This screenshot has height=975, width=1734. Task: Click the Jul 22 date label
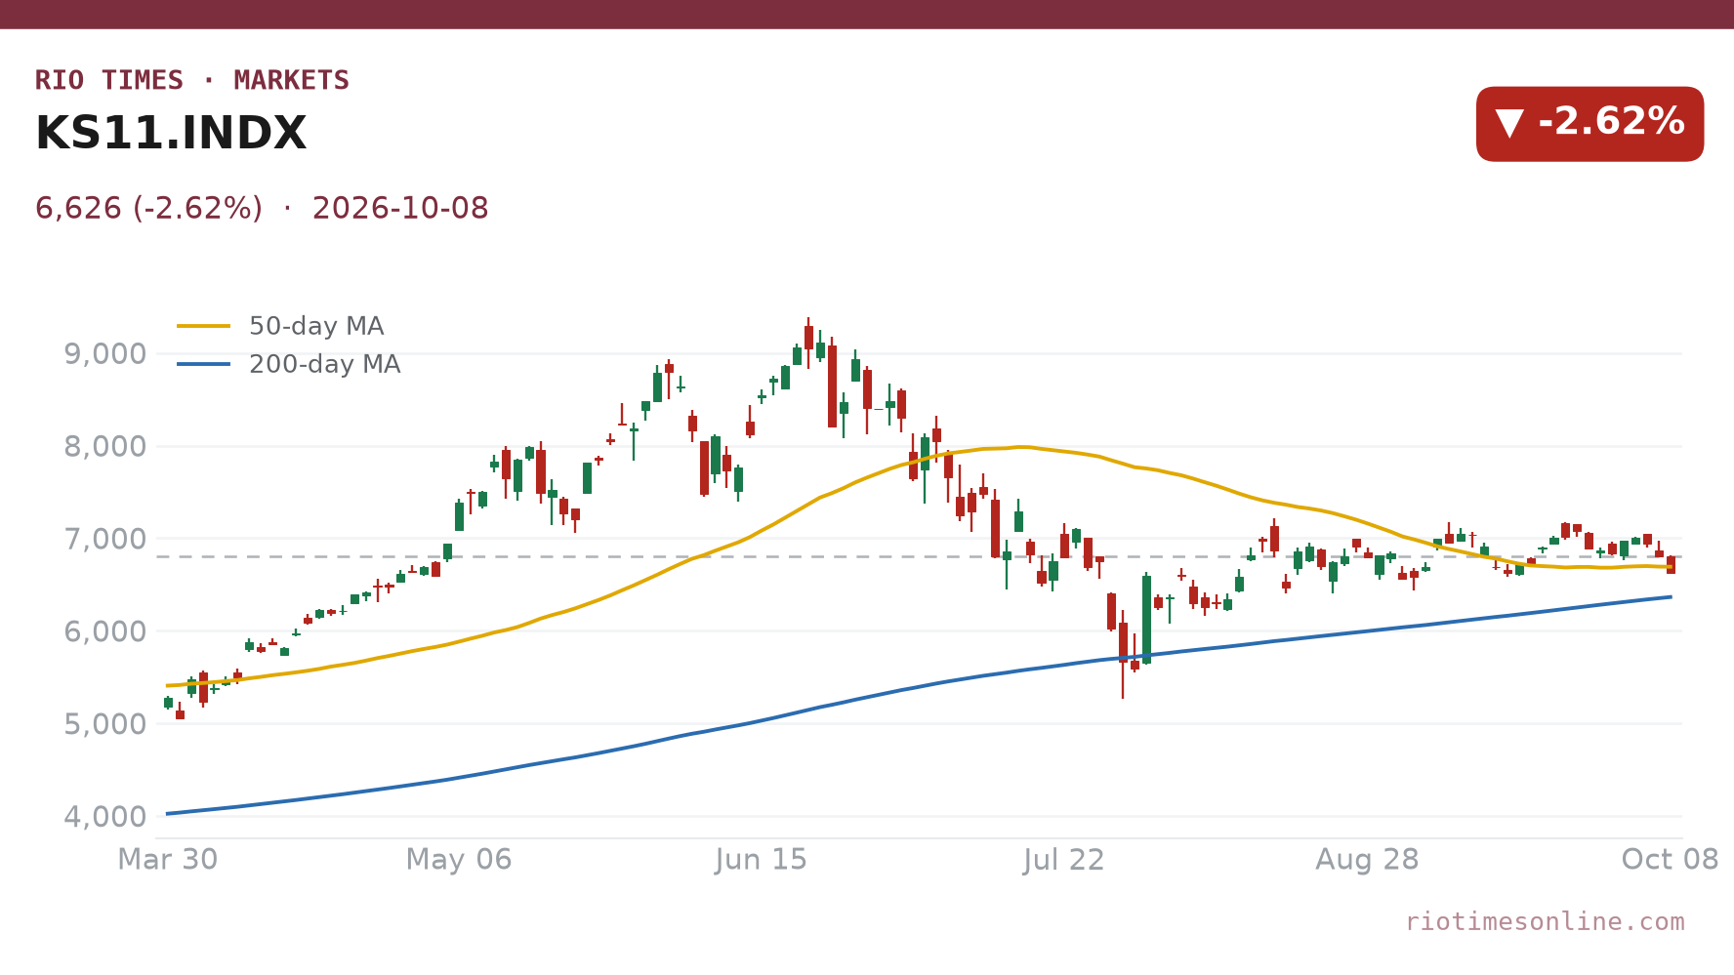click(x=1064, y=860)
